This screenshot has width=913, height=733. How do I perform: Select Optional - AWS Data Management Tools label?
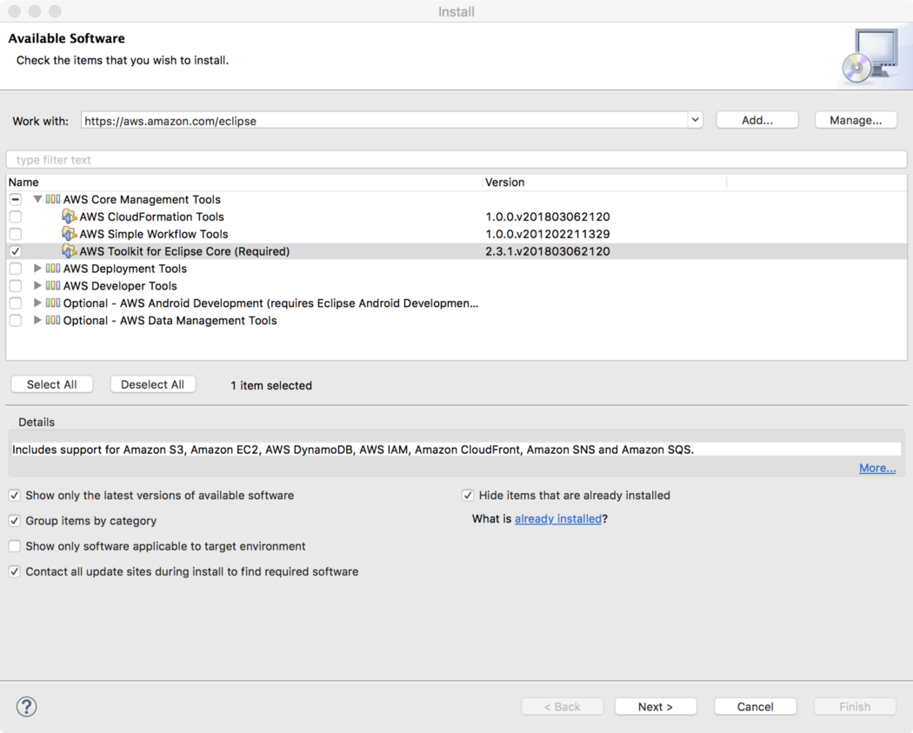(170, 320)
